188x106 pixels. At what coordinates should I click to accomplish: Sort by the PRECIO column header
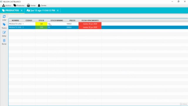[72, 20]
